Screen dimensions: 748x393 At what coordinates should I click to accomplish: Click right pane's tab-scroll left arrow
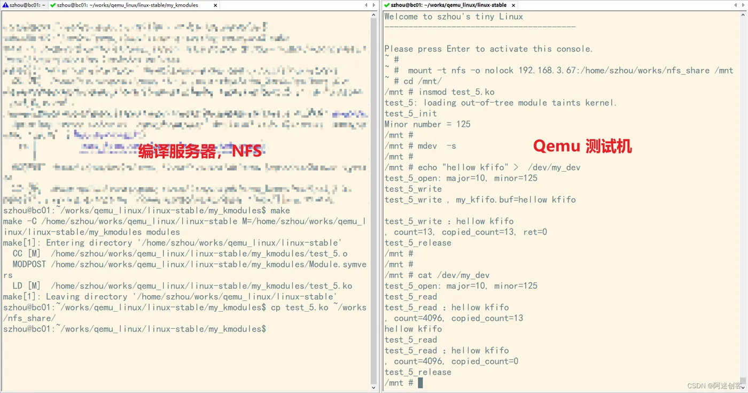tap(736, 5)
